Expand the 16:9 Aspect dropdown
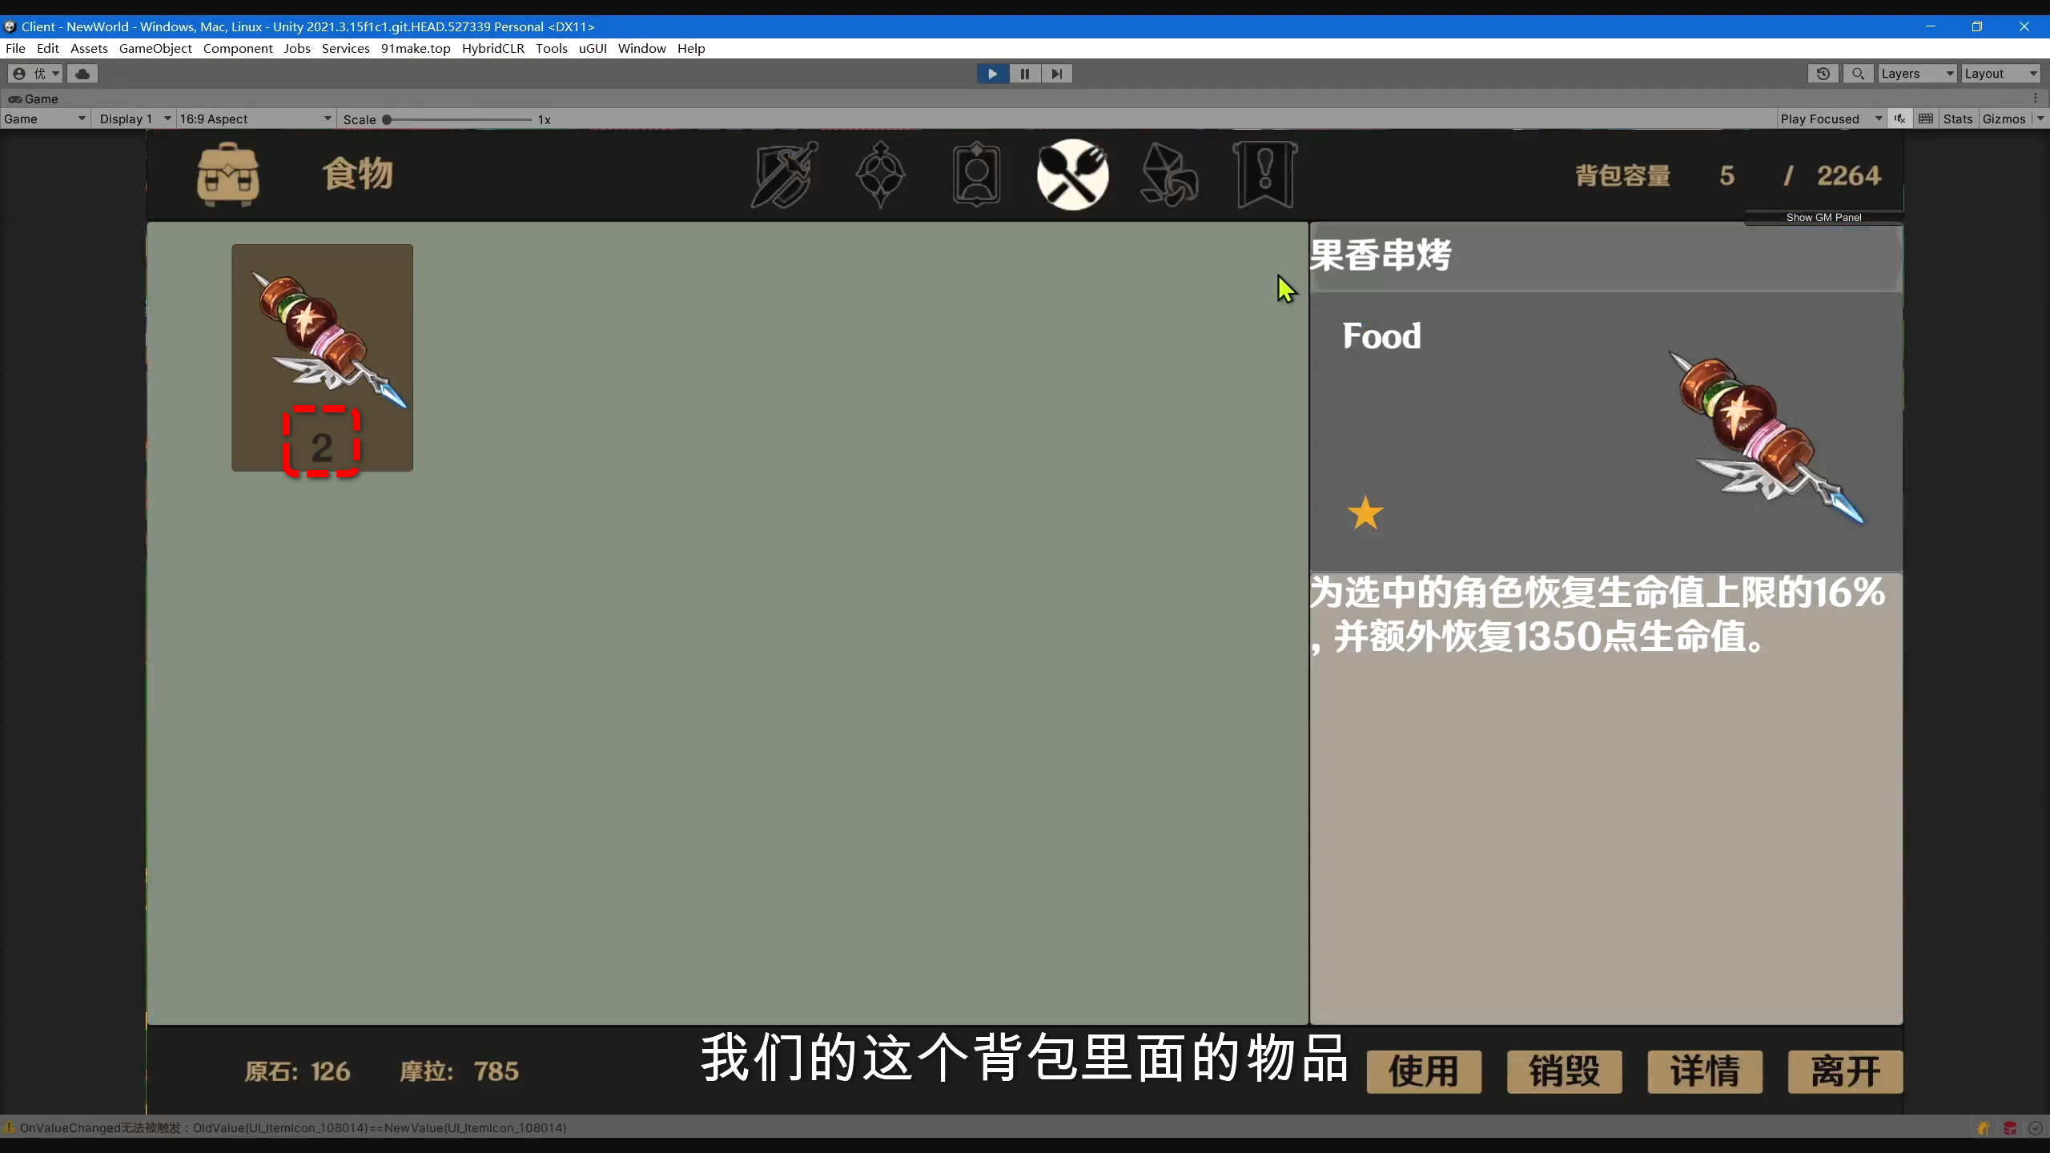Viewport: 2050px width, 1153px height. pyautogui.click(x=255, y=119)
